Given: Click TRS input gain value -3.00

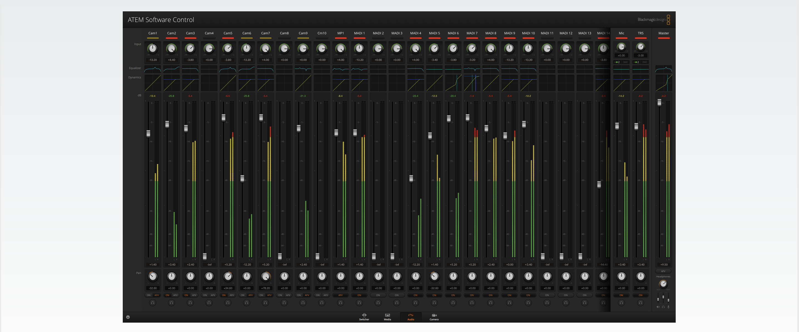Looking at the screenshot, I should (641, 56).
